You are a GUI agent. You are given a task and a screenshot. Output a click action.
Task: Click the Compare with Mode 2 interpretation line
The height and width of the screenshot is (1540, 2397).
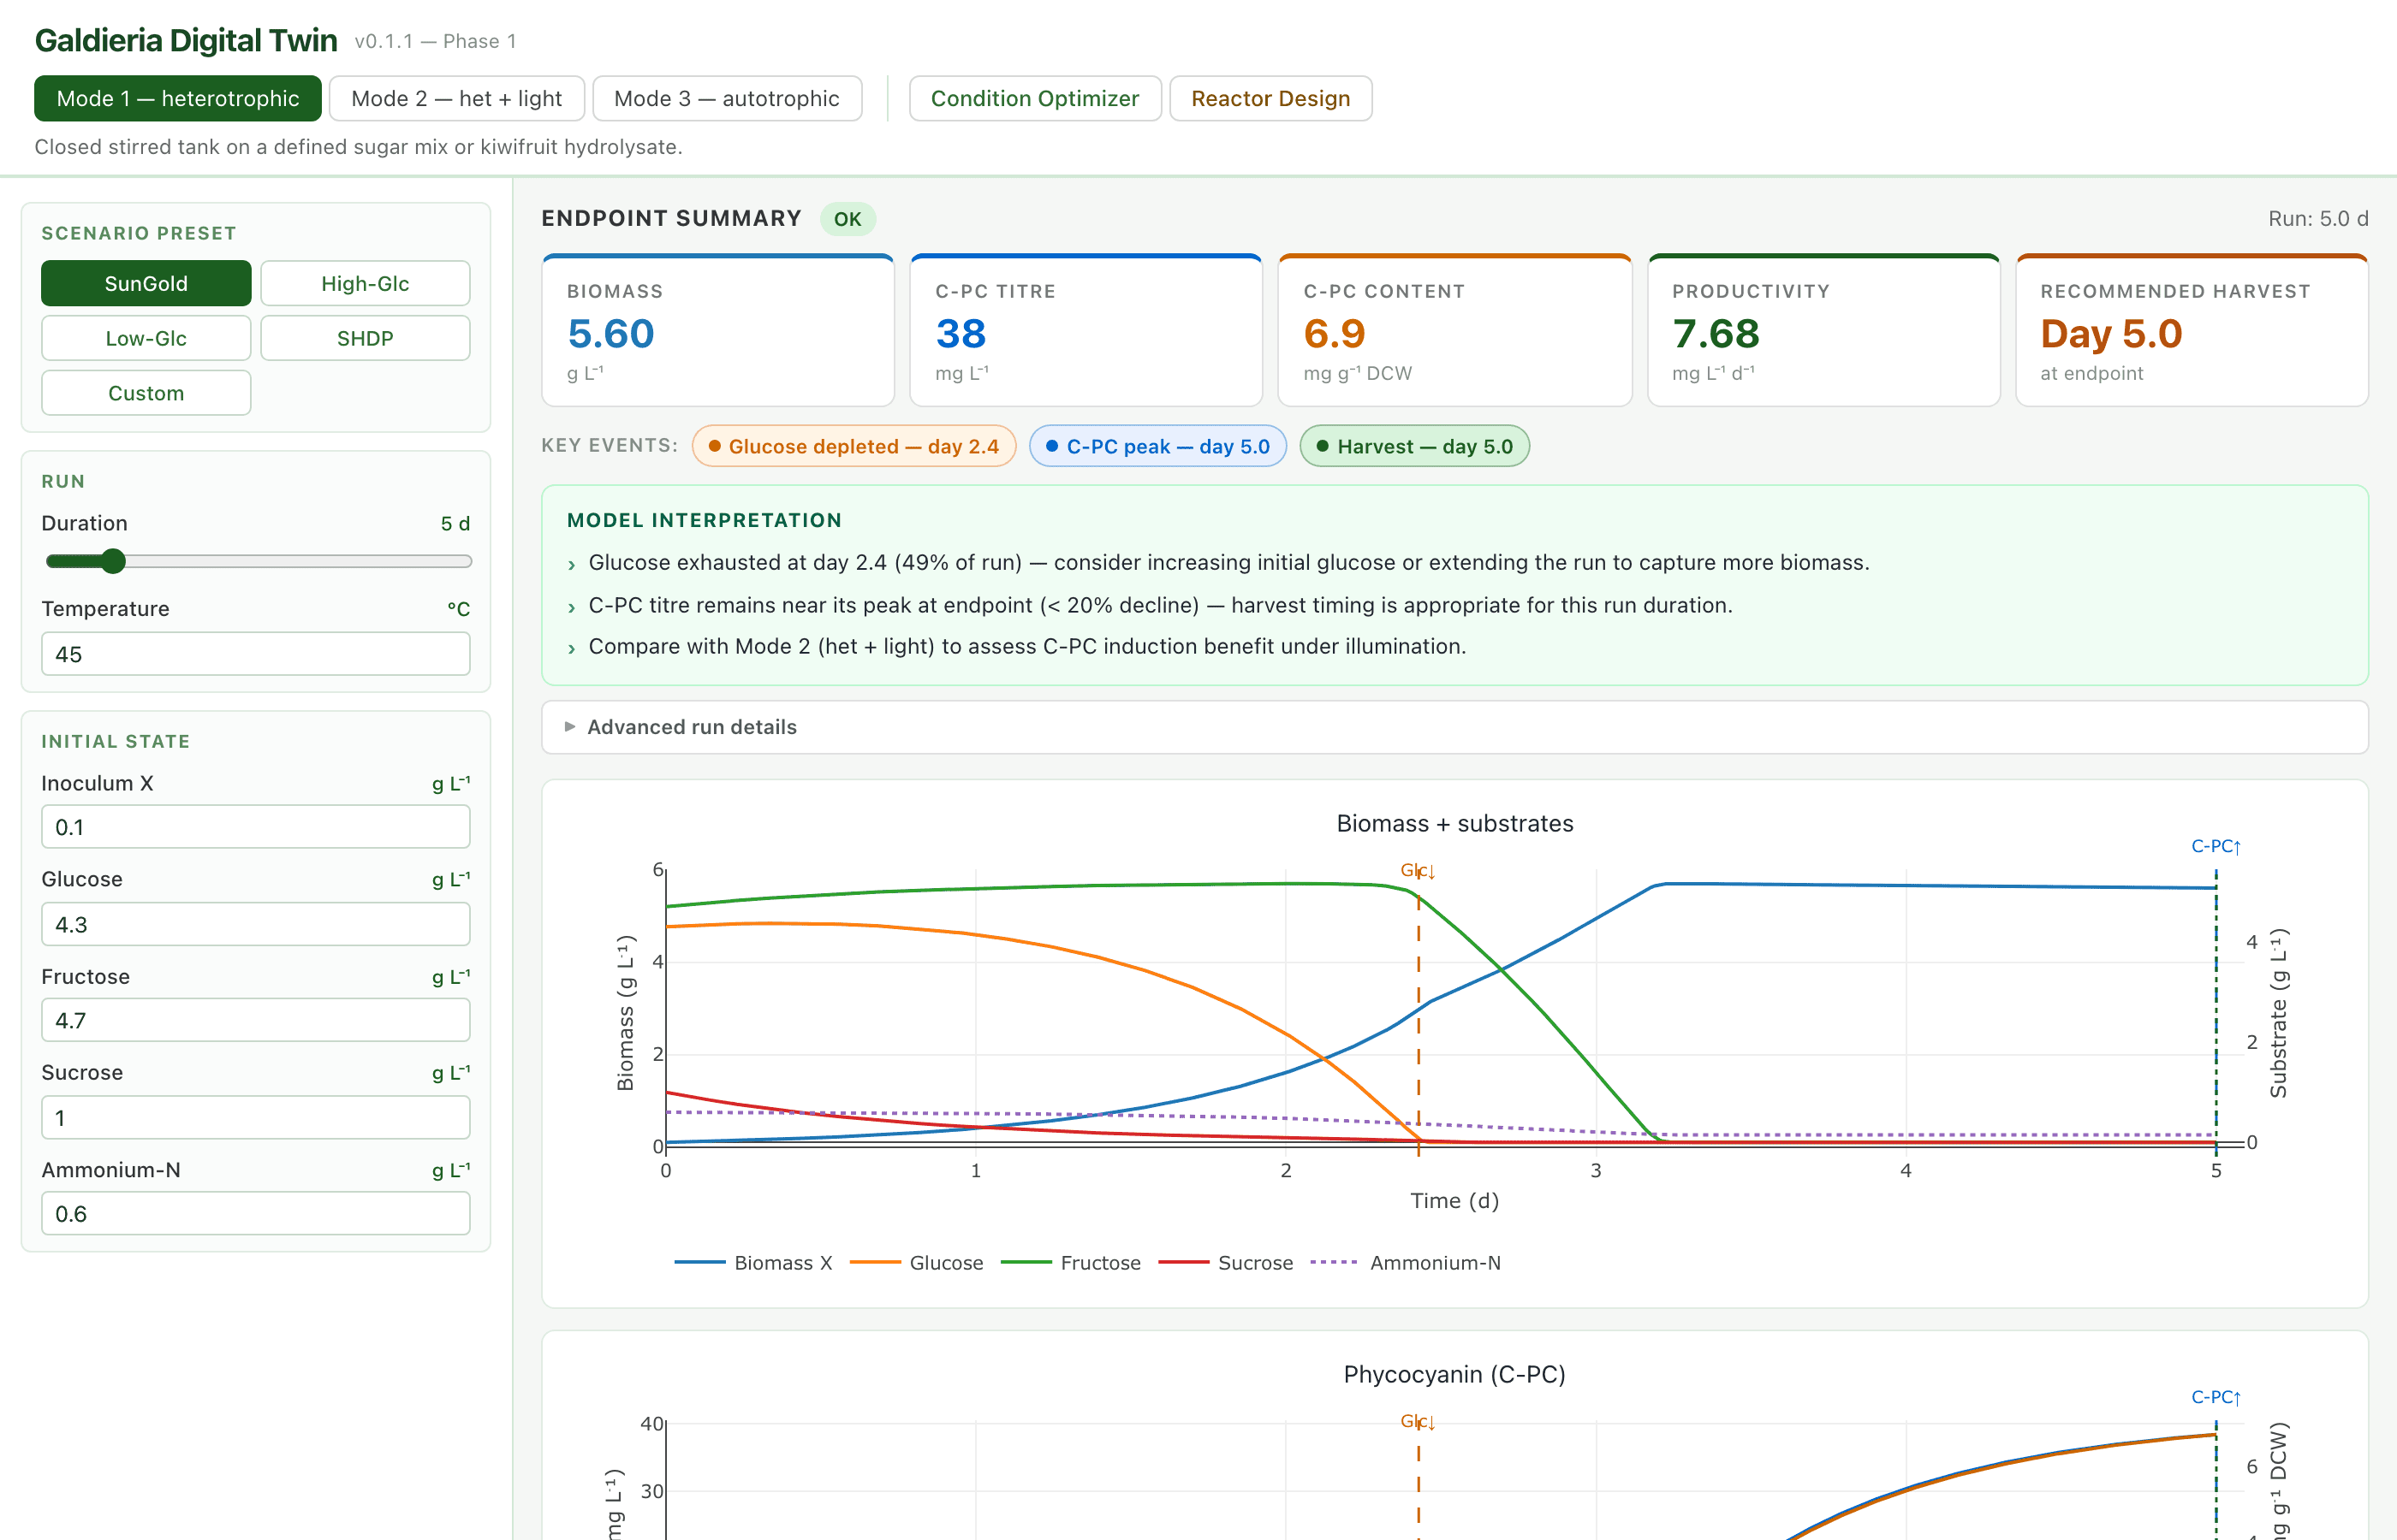1027,646
